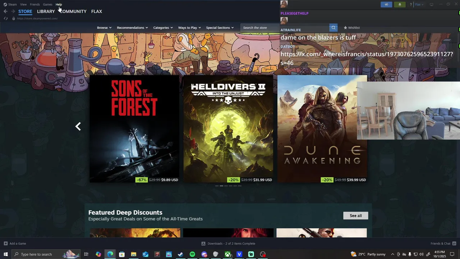The image size is (460, 259).
Task: Click the taskbar search box
Action: (x=46, y=254)
